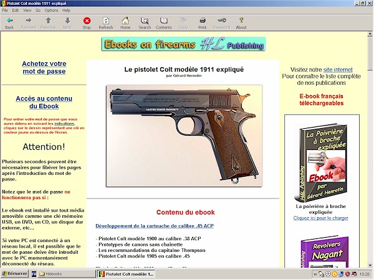
Task: Click the vertical scrollbar up arrow
Action: pyautogui.click(x=370, y=34)
